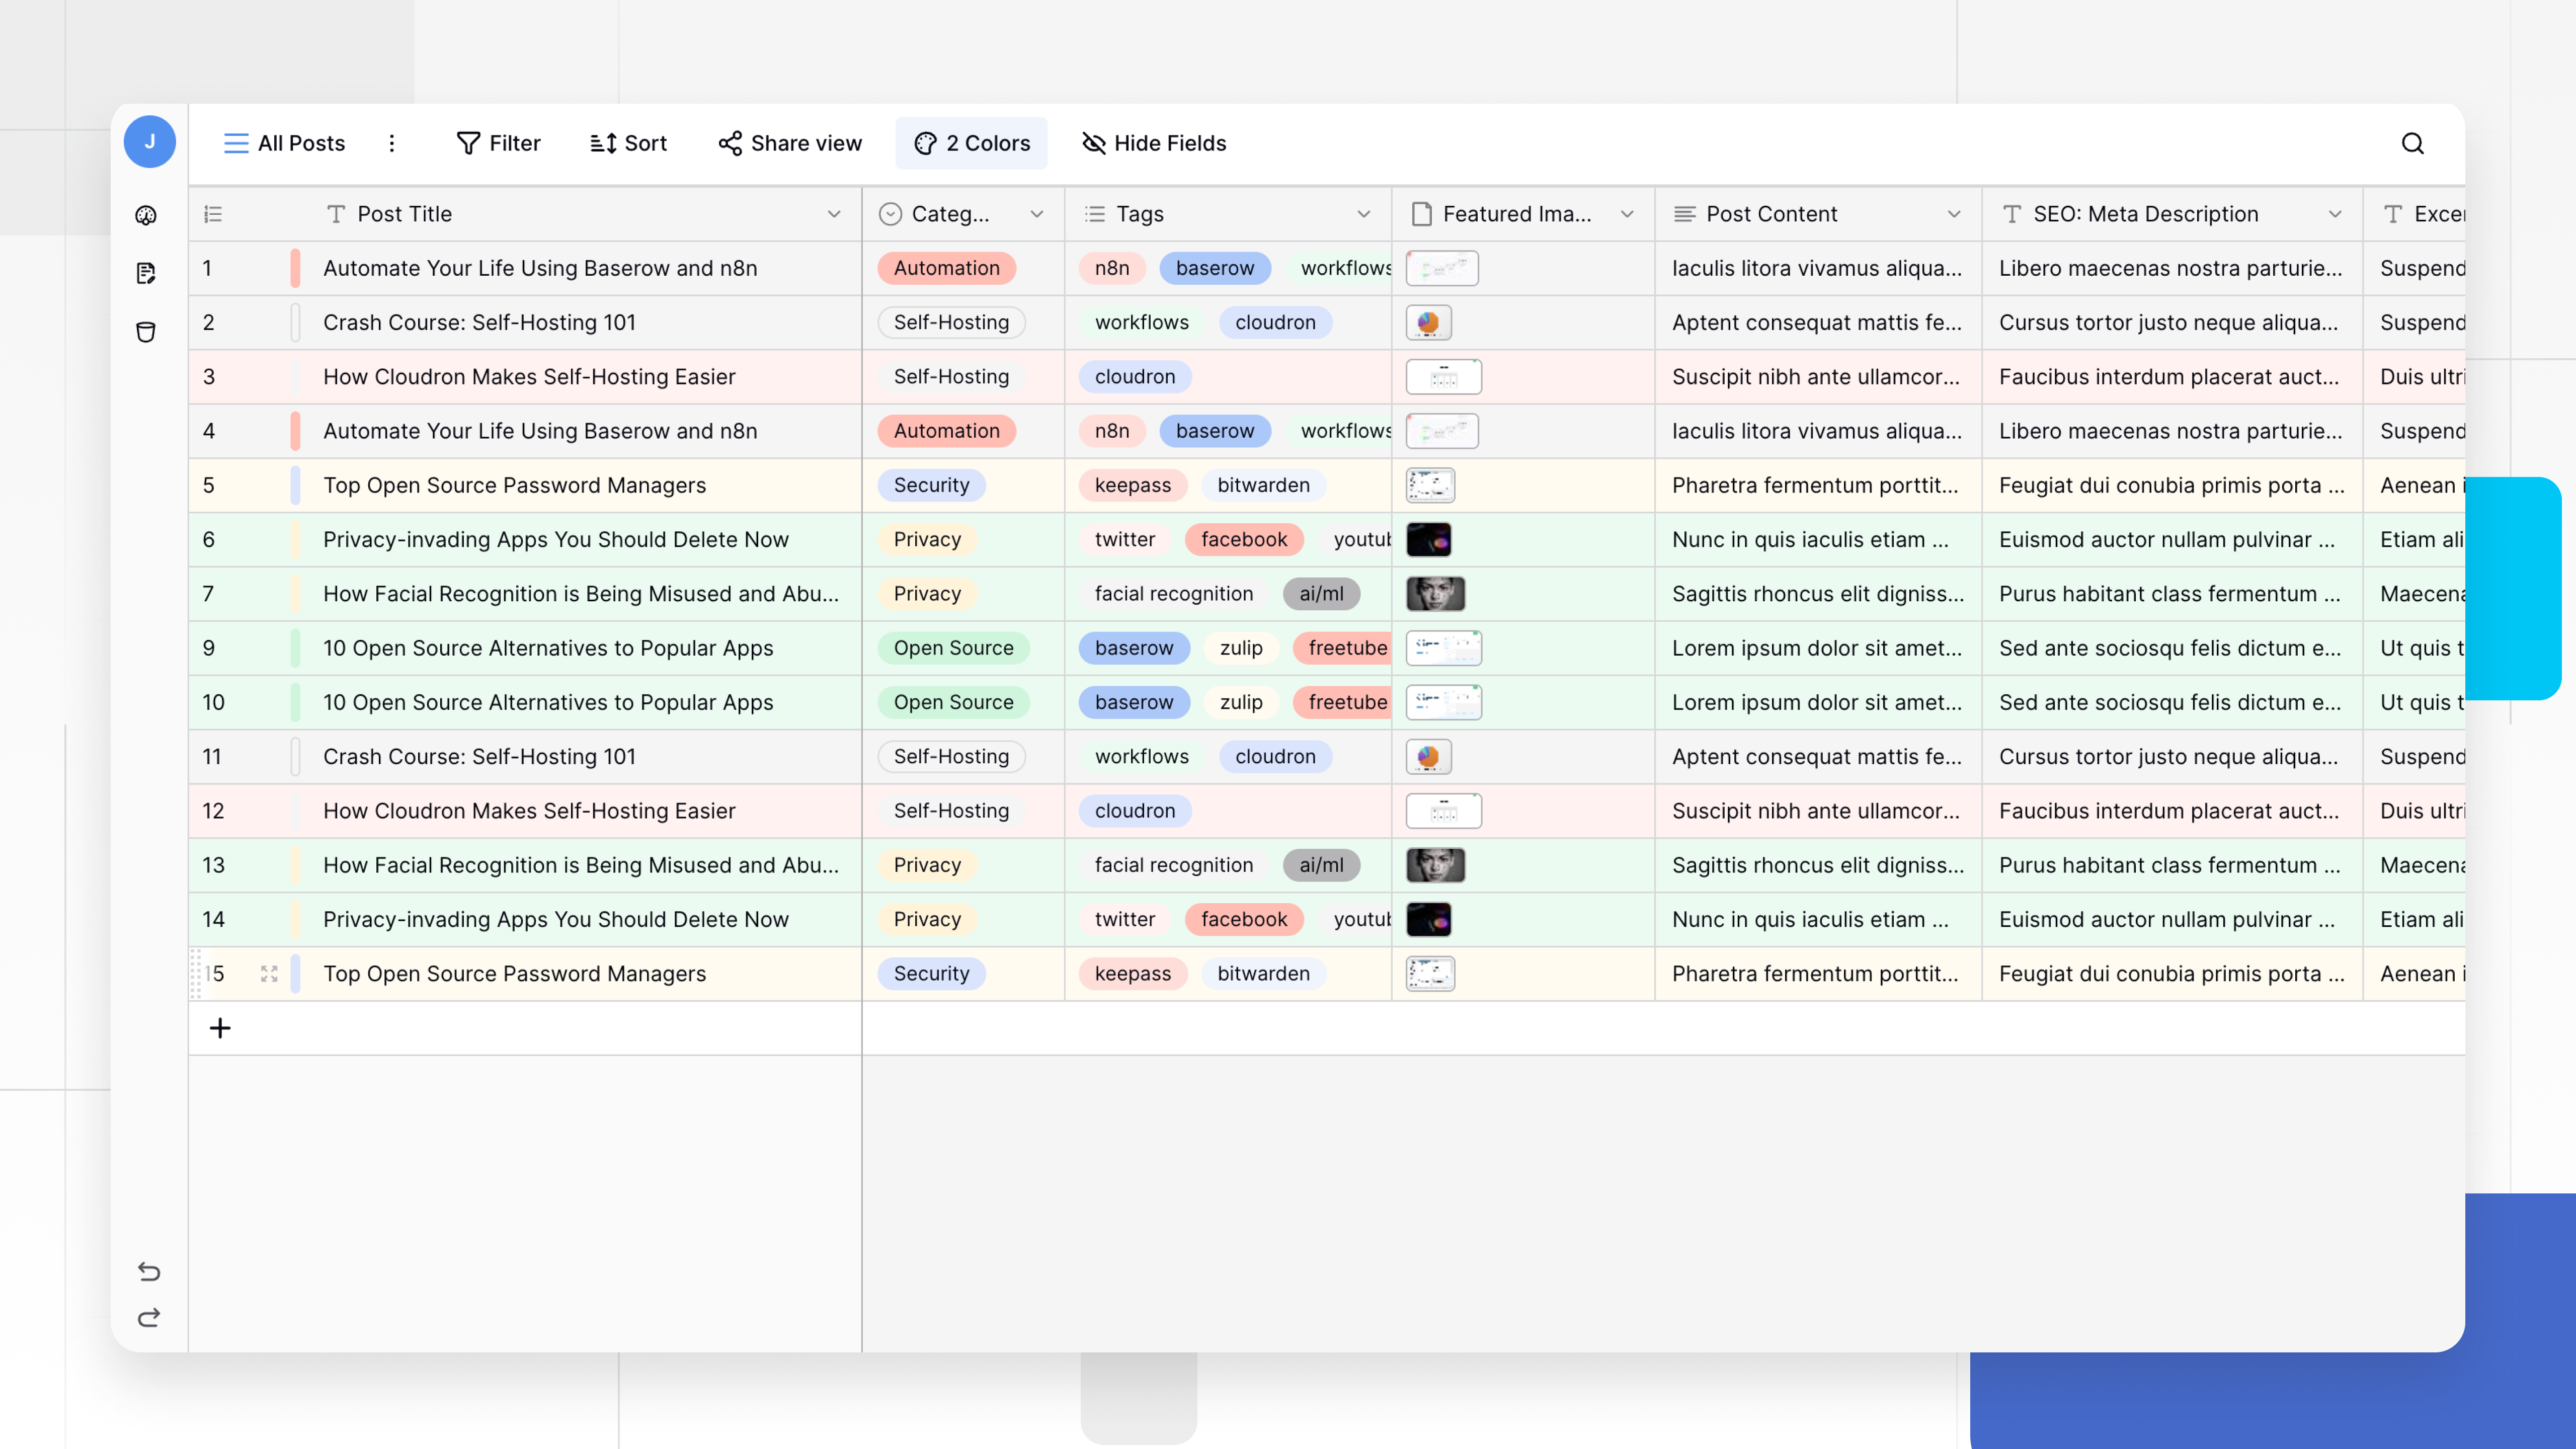Image resolution: width=2576 pixels, height=1449 pixels.
Task: Add a new row with the plus button
Action: coord(220,1027)
